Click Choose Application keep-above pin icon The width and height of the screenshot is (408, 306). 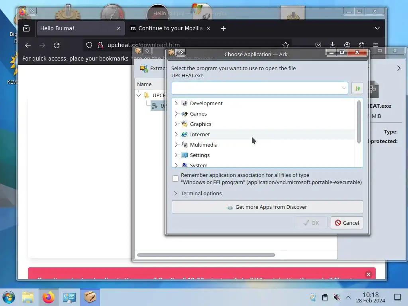[180, 53]
